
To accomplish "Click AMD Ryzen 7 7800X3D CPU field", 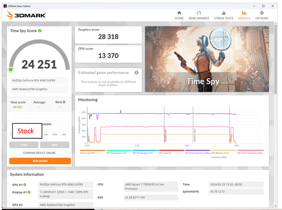I will coord(151,187).
